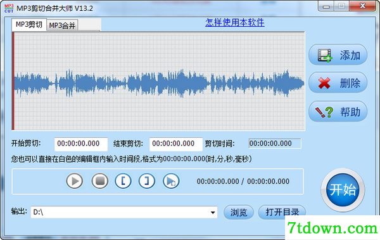380x240 pixels.
Task: Preview the selected clip segment
Action: tap(171, 181)
